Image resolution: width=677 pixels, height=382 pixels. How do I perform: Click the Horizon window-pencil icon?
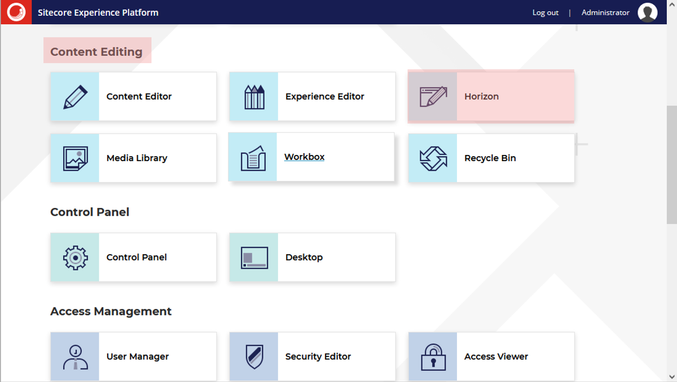[433, 96]
